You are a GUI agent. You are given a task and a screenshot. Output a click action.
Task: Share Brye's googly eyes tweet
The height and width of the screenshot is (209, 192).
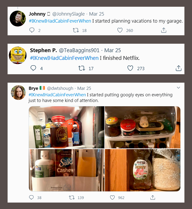point(153,198)
